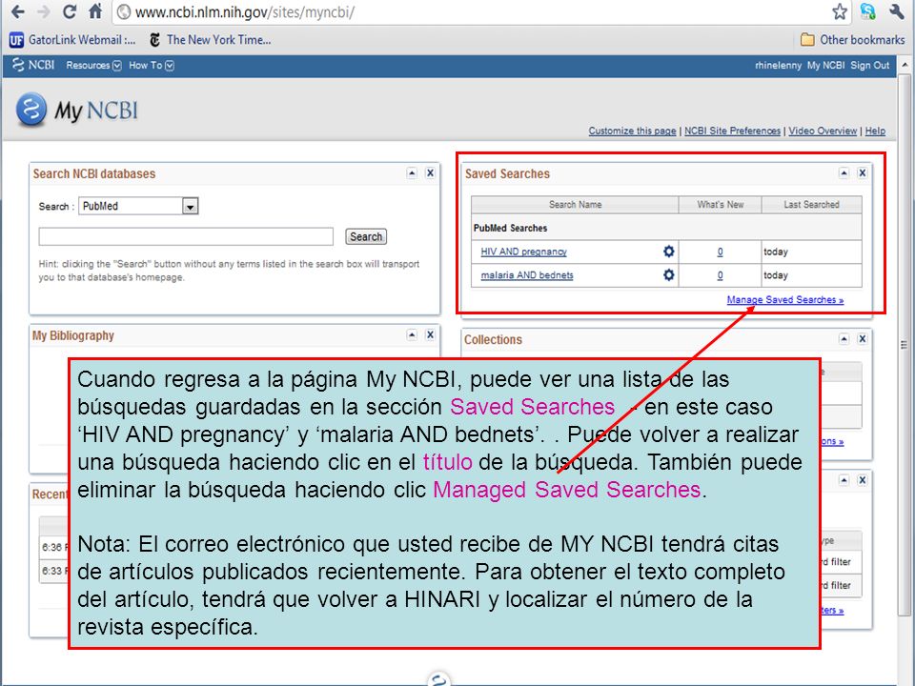This screenshot has height=686, width=915.
Task: Open the browser wrench settings menu
Action: (896, 11)
